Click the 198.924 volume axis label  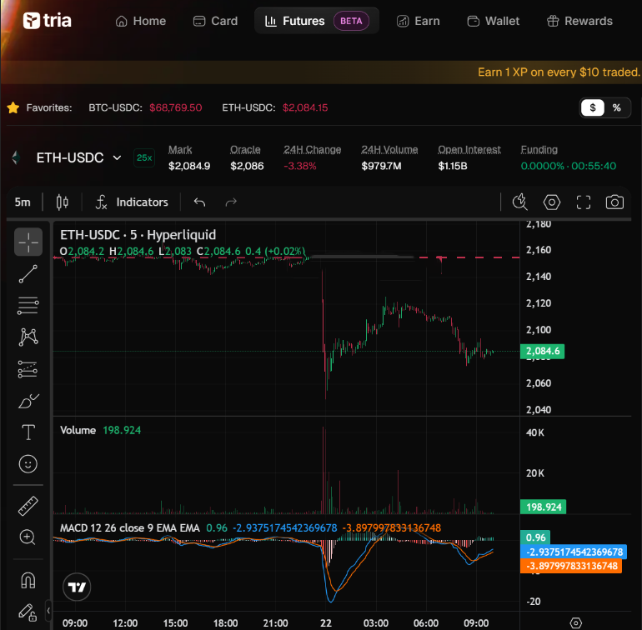point(544,507)
